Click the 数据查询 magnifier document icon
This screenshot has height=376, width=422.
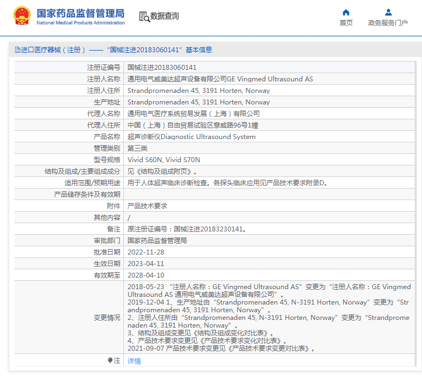(144, 16)
